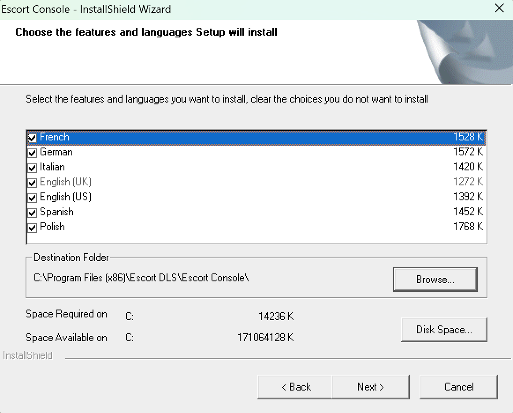Select the Italian list entry
The height and width of the screenshot is (413, 513).
tap(256, 167)
